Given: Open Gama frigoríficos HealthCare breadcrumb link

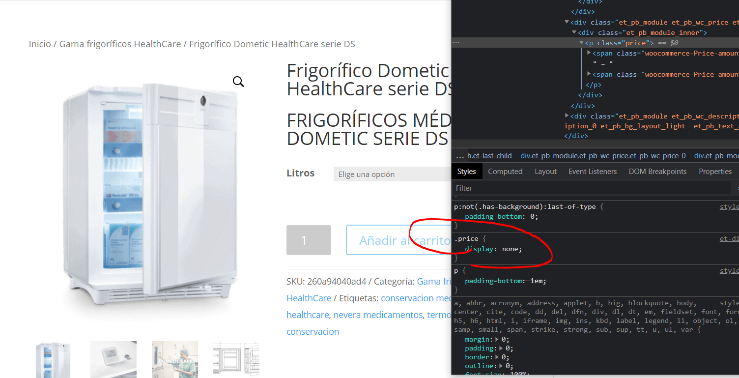Looking at the screenshot, I should (x=120, y=44).
